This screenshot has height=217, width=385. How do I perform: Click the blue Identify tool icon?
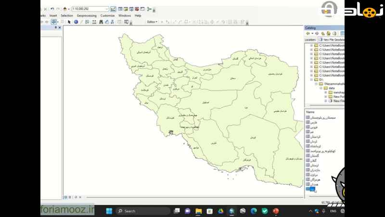[76, 22]
